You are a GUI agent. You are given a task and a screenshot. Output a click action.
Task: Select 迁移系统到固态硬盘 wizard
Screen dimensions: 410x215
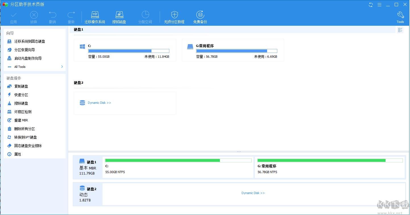pos(30,41)
